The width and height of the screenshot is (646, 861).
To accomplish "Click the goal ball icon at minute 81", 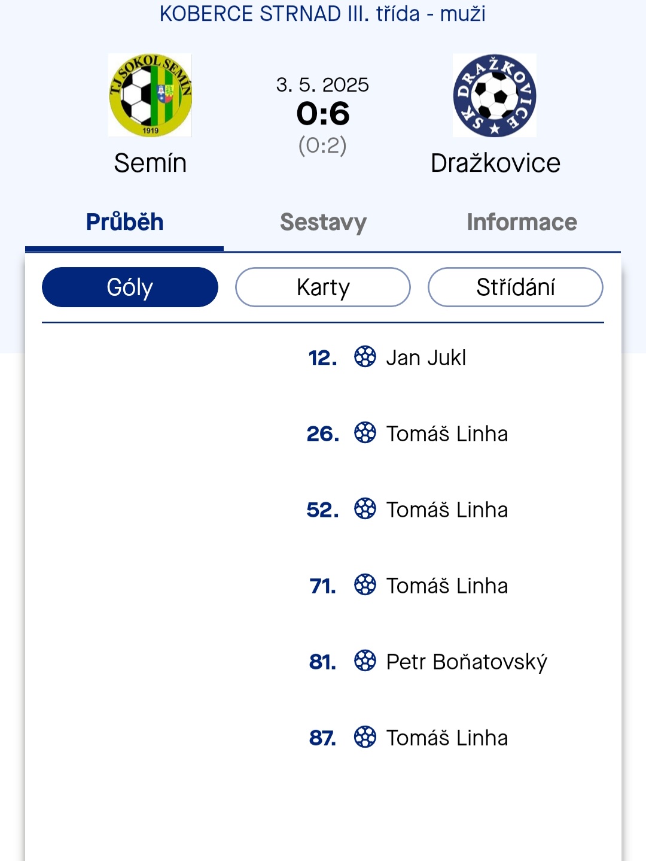I will pos(365,660).
